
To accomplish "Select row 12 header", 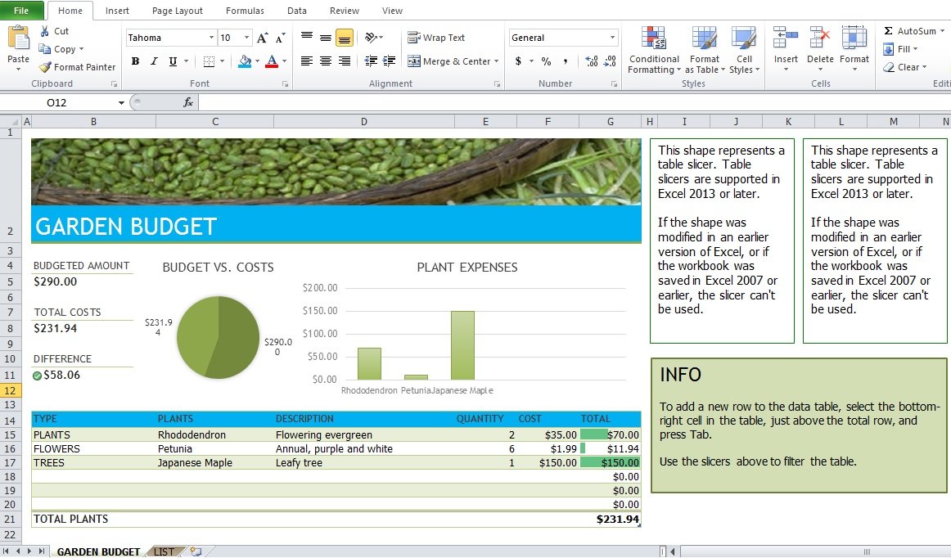I will point(11,390).
